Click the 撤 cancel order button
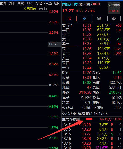This screenshot has width=123, height=149. [99, 19]
